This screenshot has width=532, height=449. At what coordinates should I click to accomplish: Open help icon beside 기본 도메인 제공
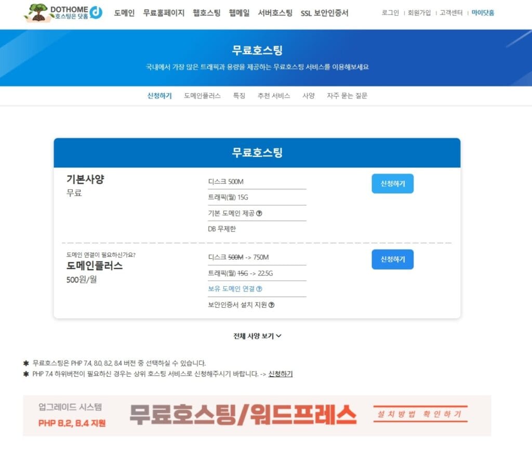(259, 213)
